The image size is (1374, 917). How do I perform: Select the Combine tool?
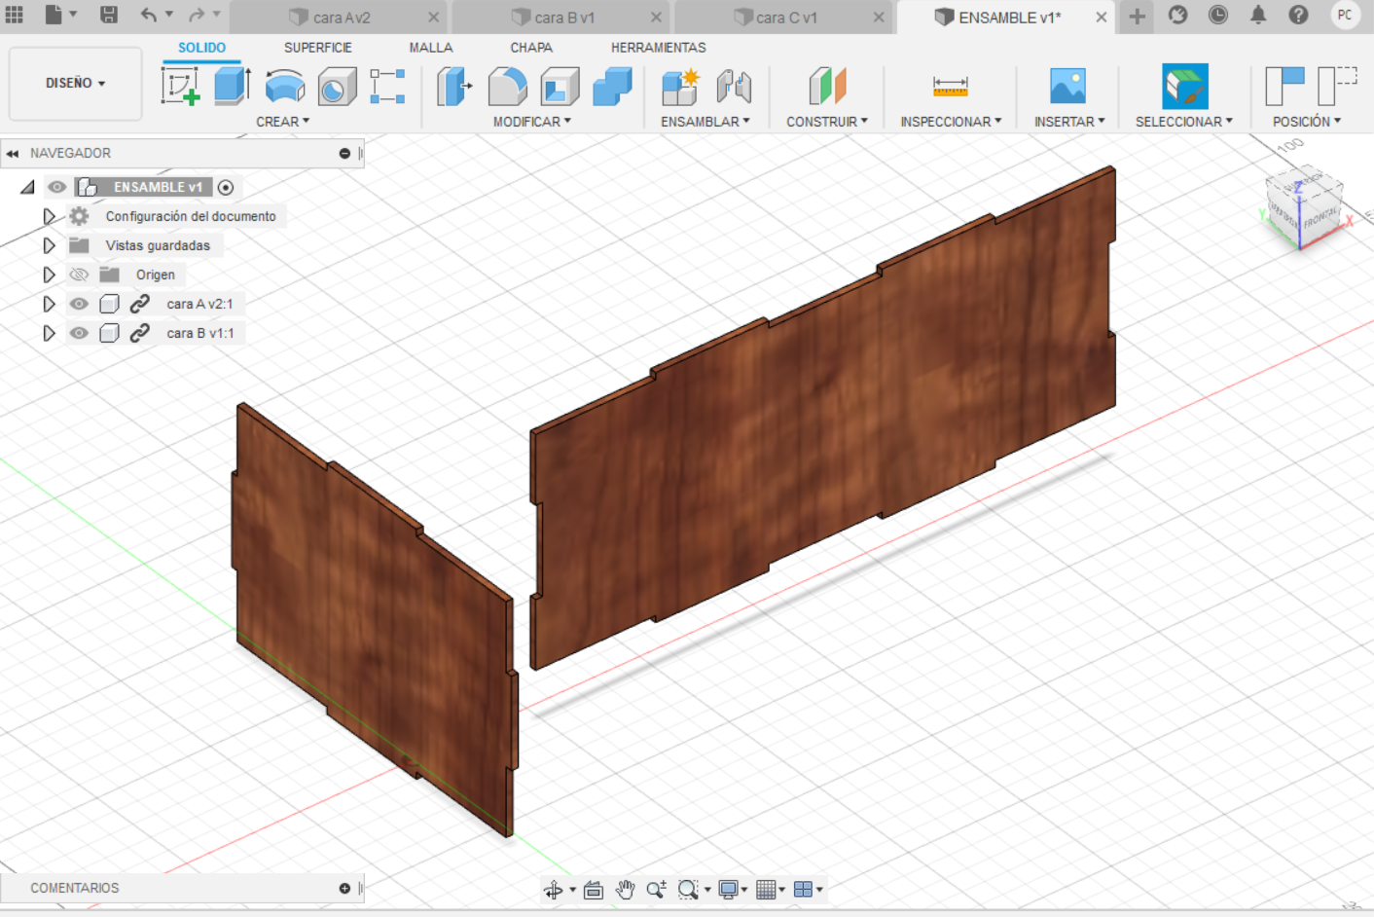tap(612, 87)
